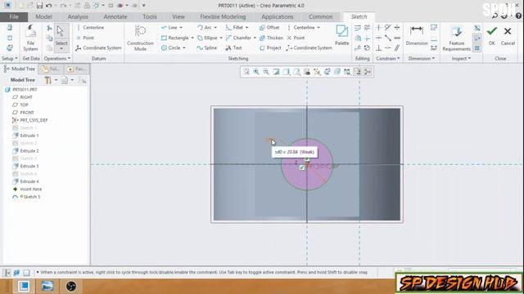This screenshot has width=524, height=294.
Task: Click the Offset tool
Action: tap(269, 27)
